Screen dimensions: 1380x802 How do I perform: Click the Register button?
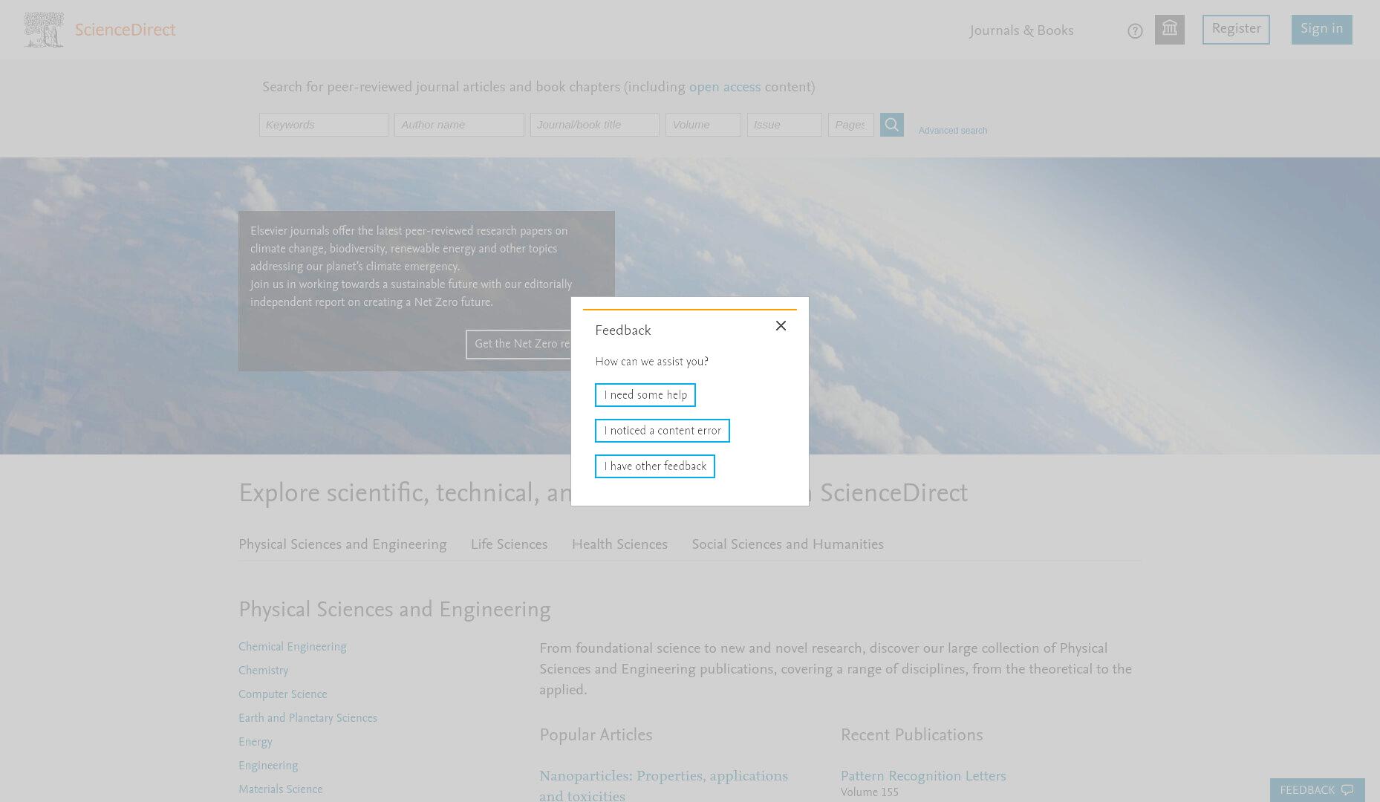click(1236, 30)
